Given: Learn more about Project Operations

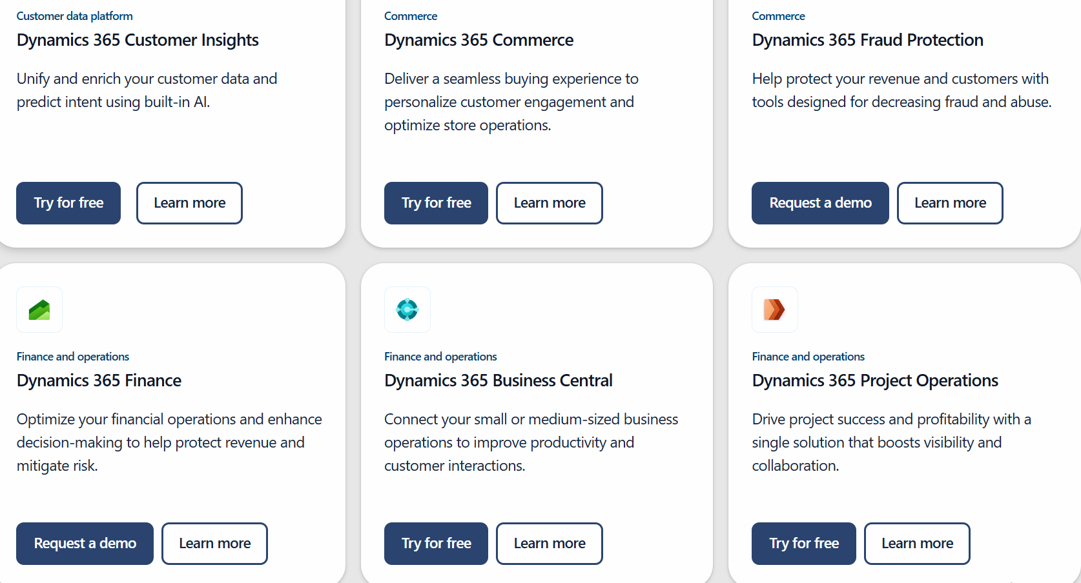Looking at the screenshot, I should pos(917,544).
